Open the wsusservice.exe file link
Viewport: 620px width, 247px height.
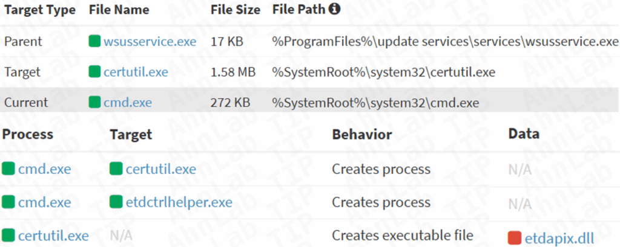pos(150,42)
